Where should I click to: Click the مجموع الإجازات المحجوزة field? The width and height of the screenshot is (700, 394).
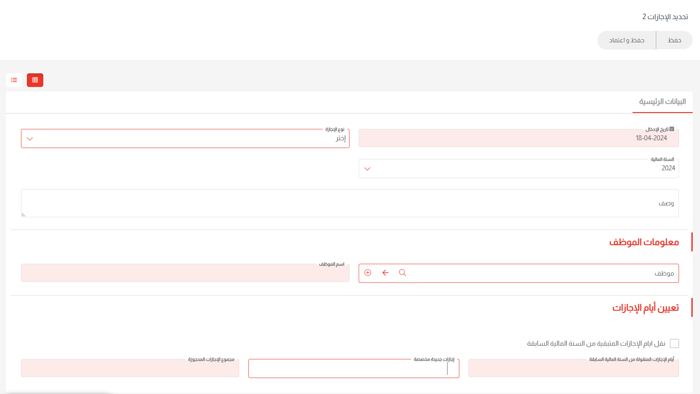click(x=130, y=369)
